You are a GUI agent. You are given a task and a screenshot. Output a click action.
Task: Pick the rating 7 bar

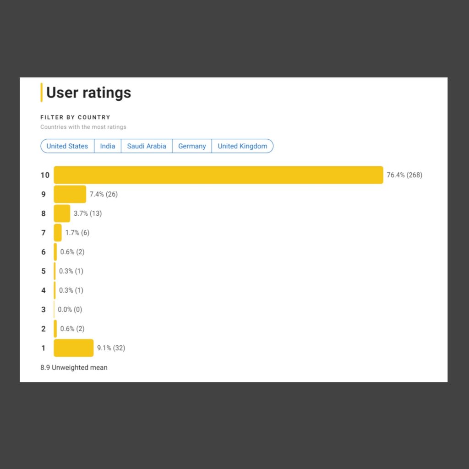(58, 233)
